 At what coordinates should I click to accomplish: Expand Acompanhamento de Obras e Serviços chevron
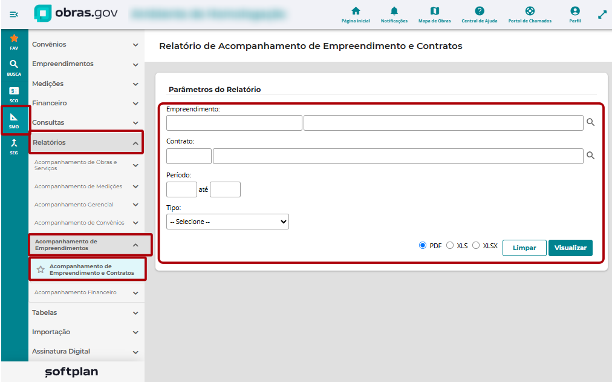coord(135,165)
